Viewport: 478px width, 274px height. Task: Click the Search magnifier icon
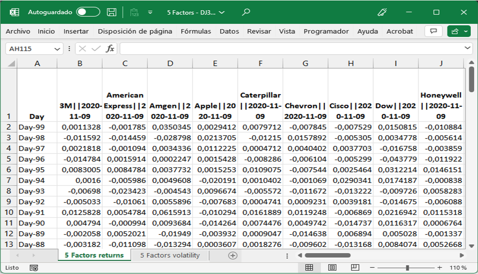[246, 12]
